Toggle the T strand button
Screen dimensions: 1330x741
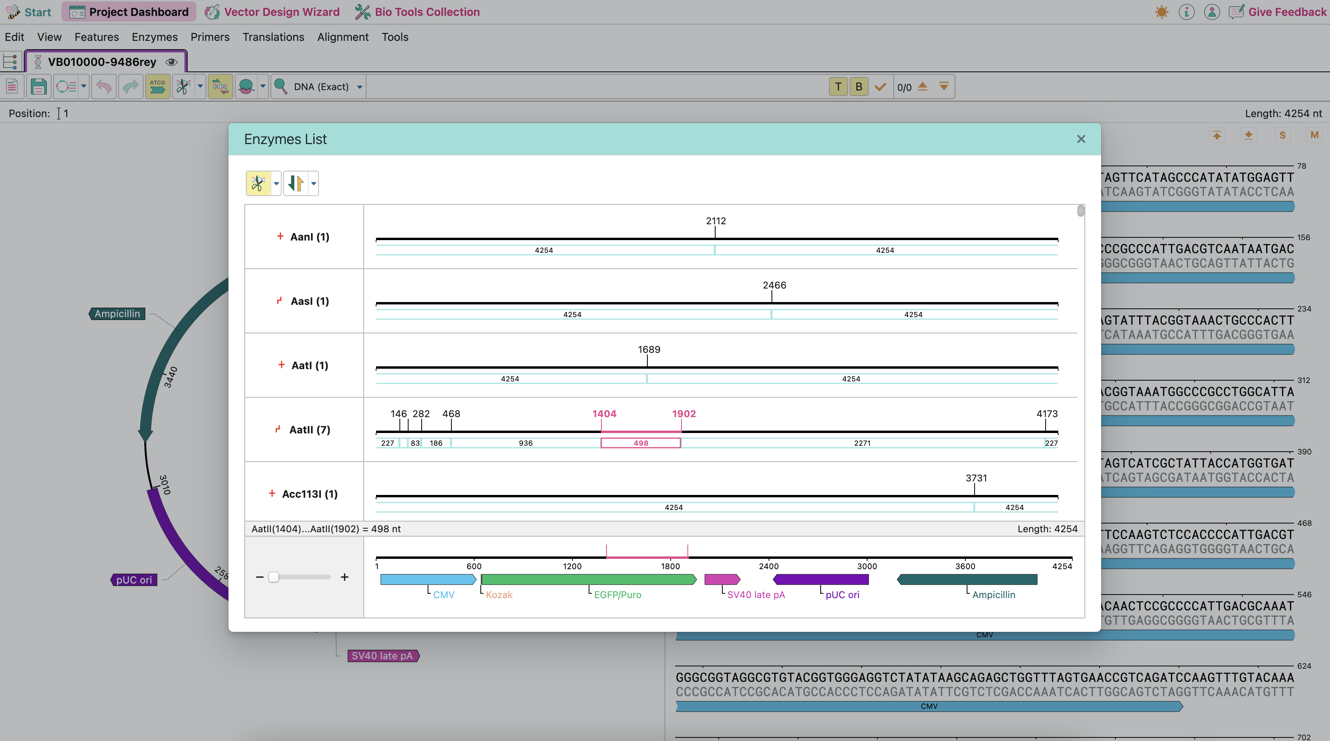(x=838, y=87)
